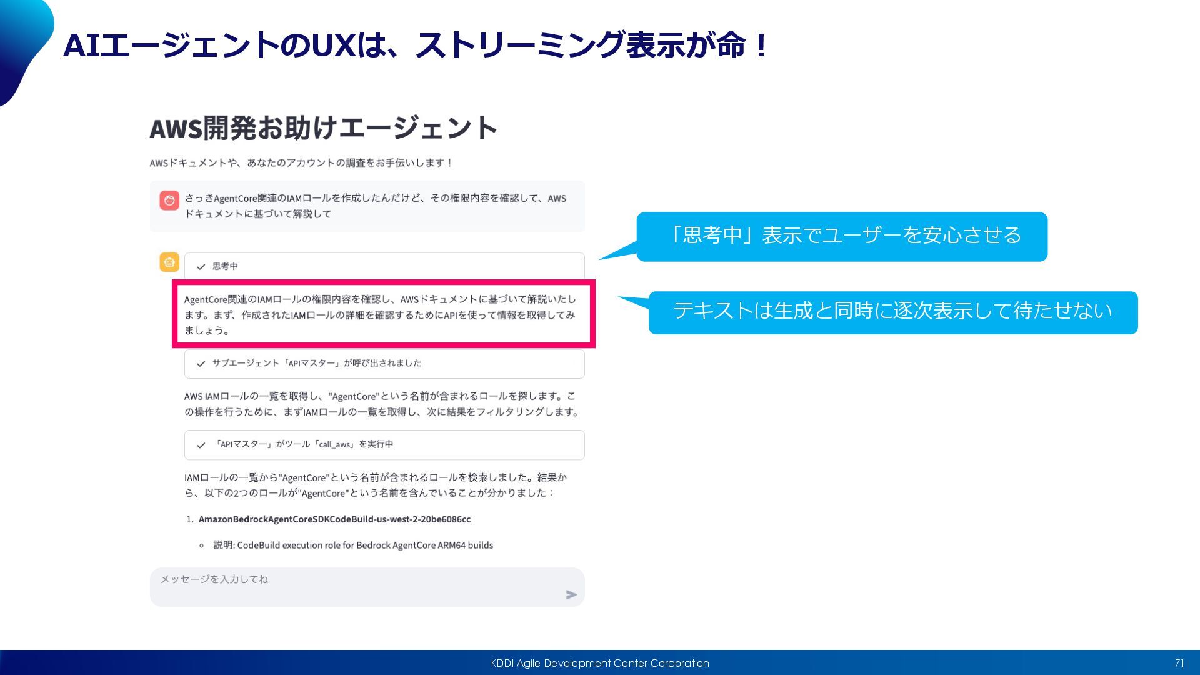This screenshot has width=1200, height=675.
Task: Click the reply starting AgentCore関連のIAMロールの権限内容を確認し
Action: coord(381,315)
